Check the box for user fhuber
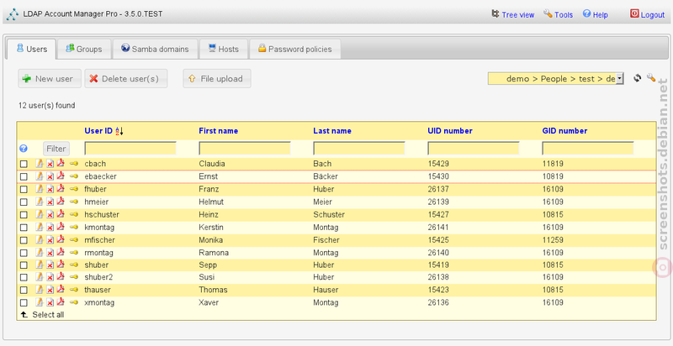Image resolution: width=673 pixels, height=346 pixels. (24, 189)
